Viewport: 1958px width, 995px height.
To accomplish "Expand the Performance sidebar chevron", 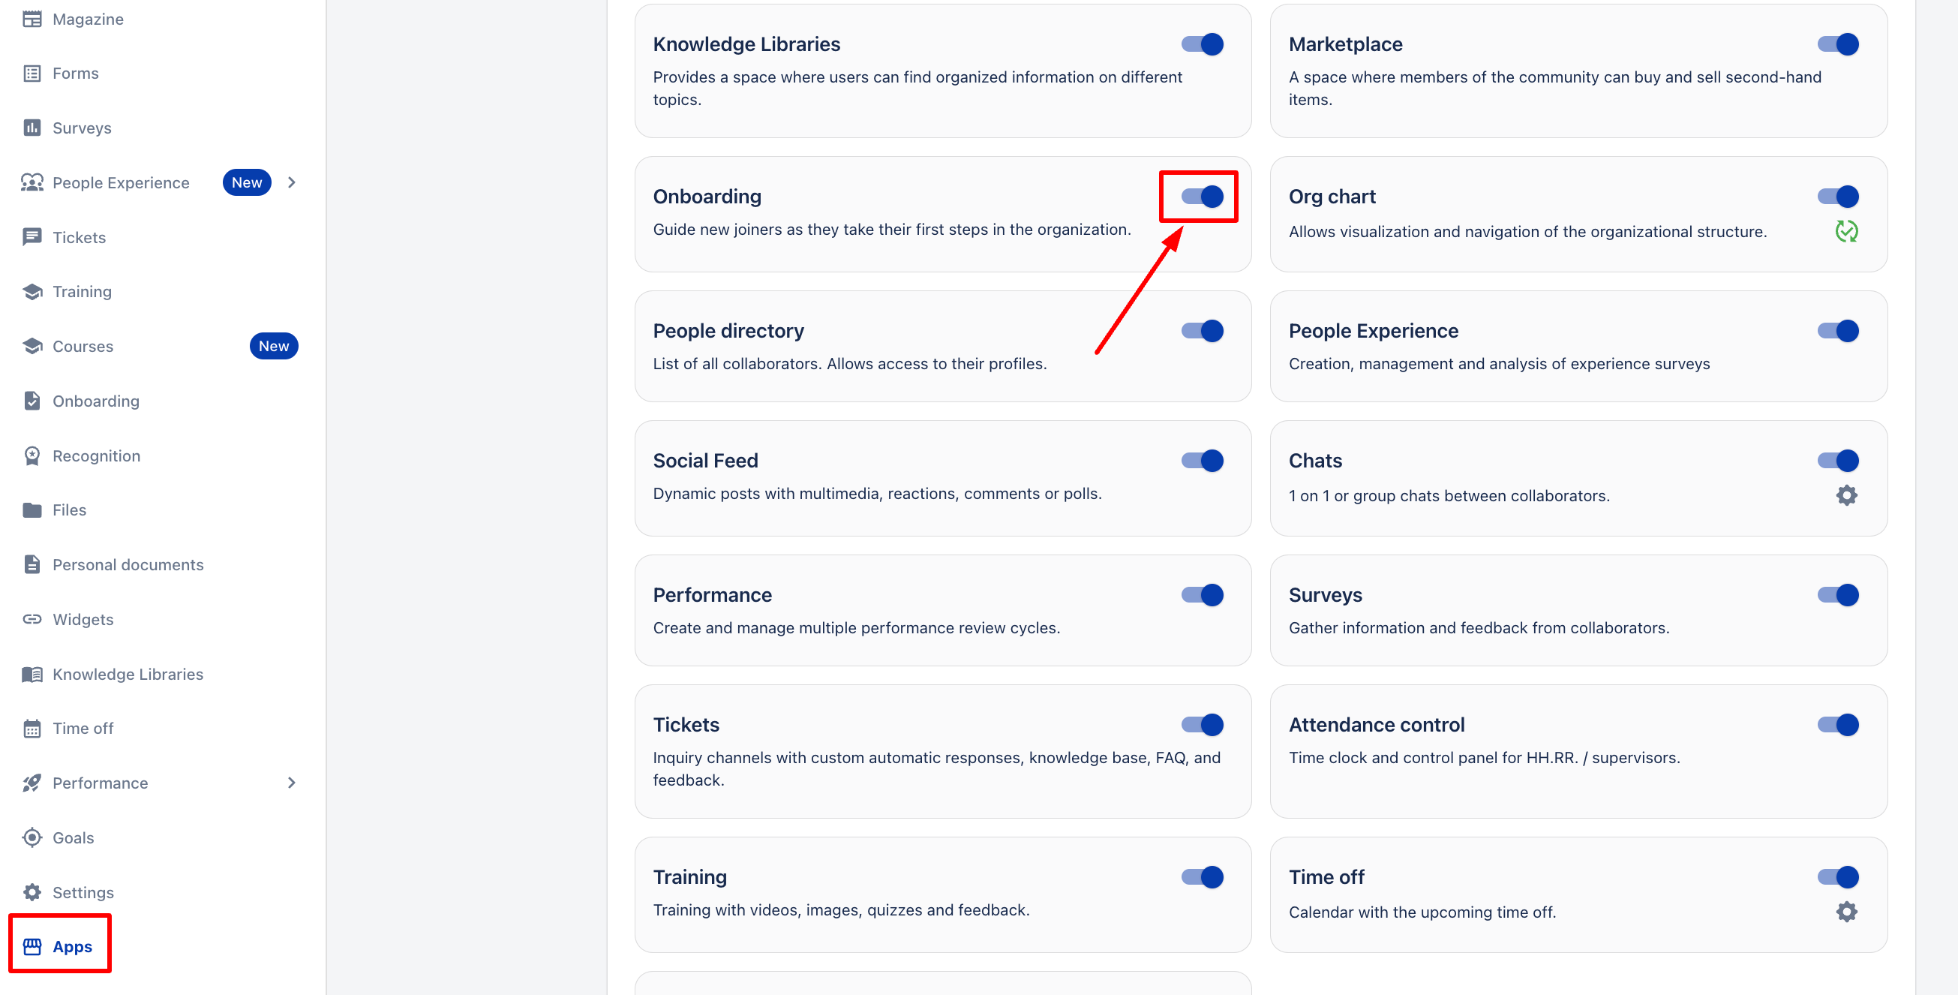I will click(292, 783).
